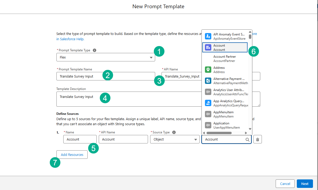Image resolution: width=318 pixels, height=190 pixels.
Task: Select the Account option in object list
Action: point(225,48)
